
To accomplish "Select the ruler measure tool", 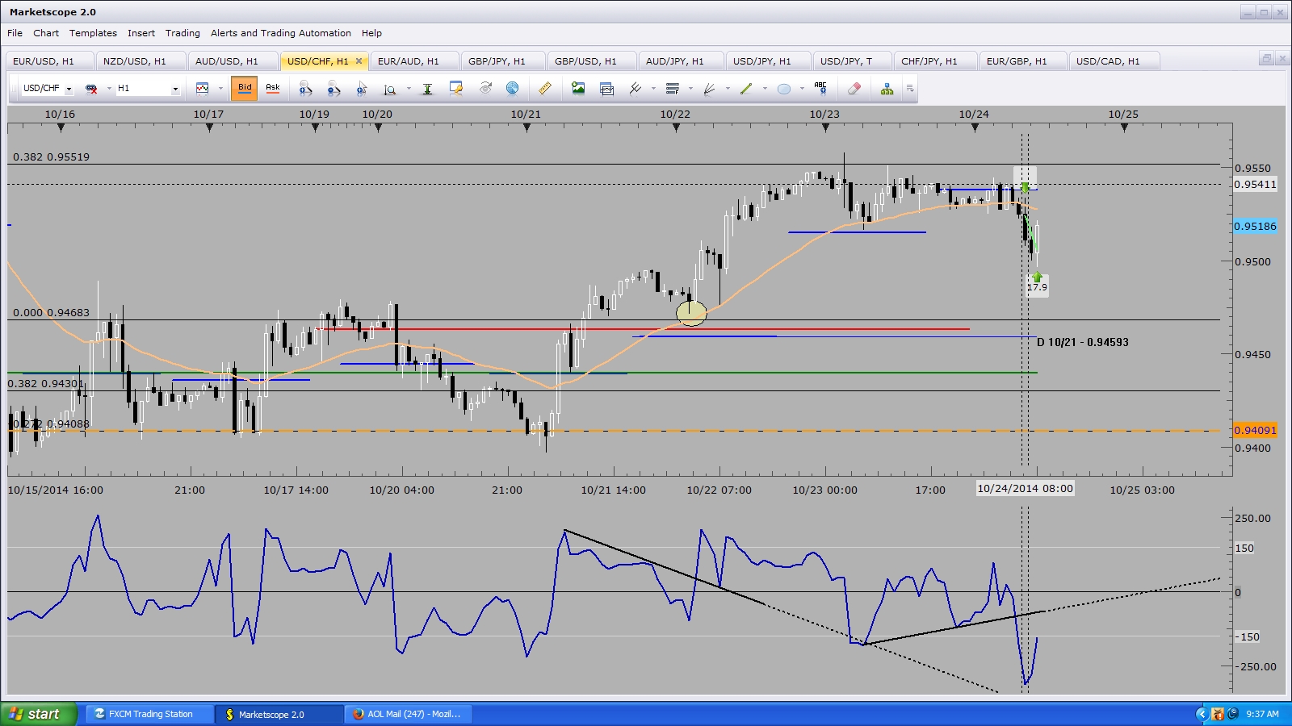I will pyautogui.click(x=545, y=89).
